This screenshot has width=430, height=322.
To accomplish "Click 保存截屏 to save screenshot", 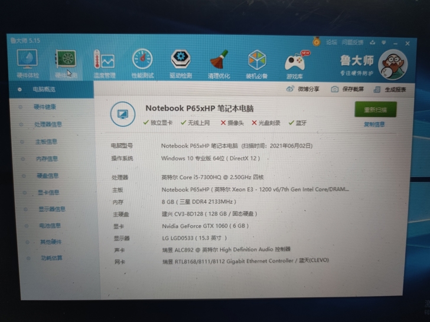I will (x=347, y=89).
